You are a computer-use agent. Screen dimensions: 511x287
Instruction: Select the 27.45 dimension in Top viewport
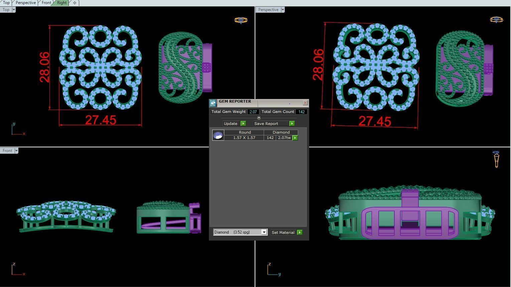101,120
